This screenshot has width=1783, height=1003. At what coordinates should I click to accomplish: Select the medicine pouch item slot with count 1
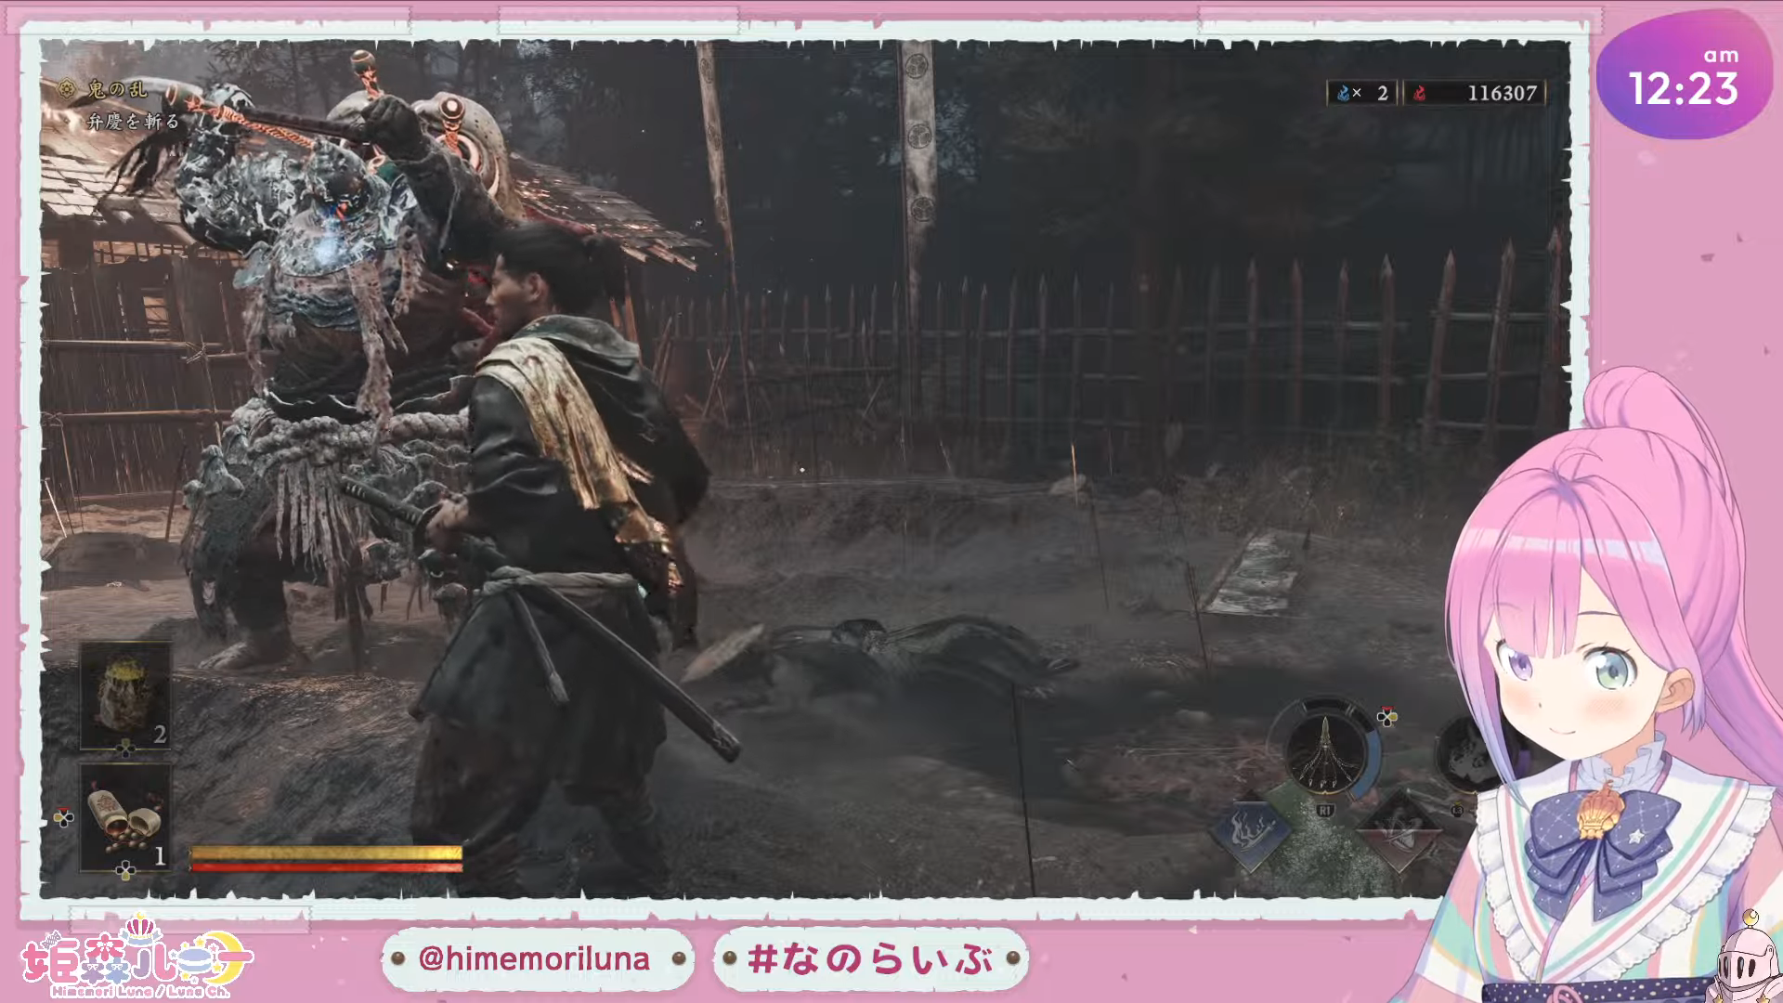point(125,818)
